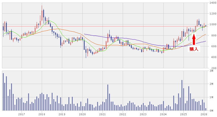This screenshot has width=217, height=117.
Task: Select the 2023 year label
Action: click(143, 114)
